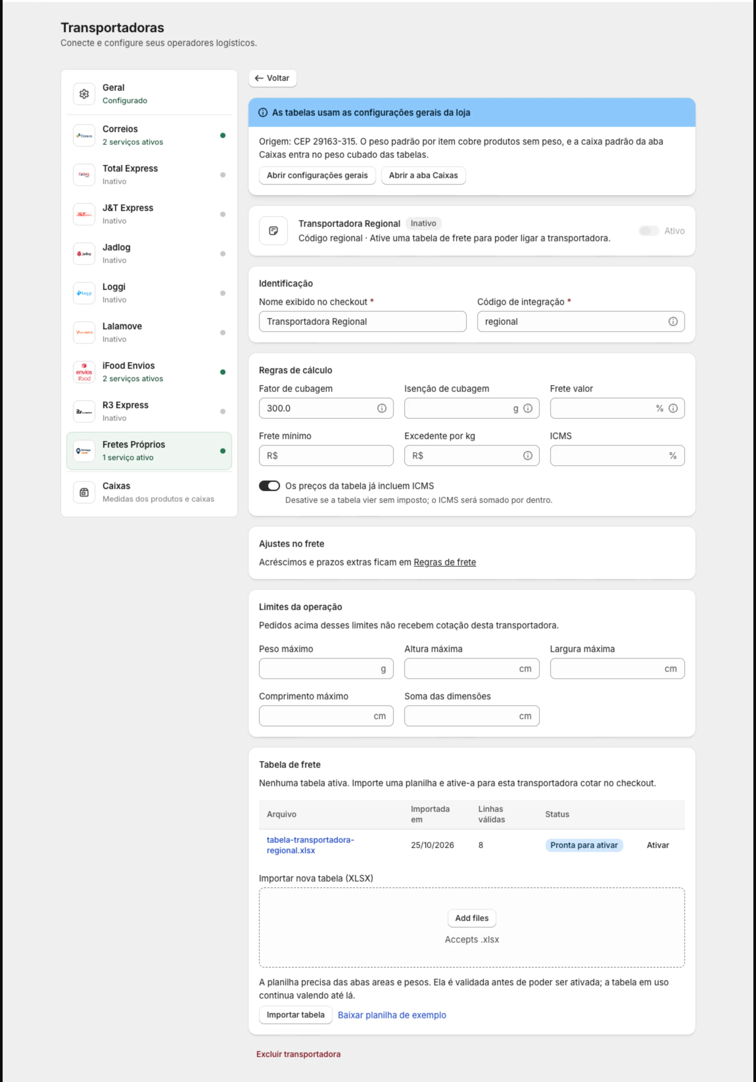756x1082 pixels.
Task: Select the Jadlog logo icon
Action: pos(84,253)
